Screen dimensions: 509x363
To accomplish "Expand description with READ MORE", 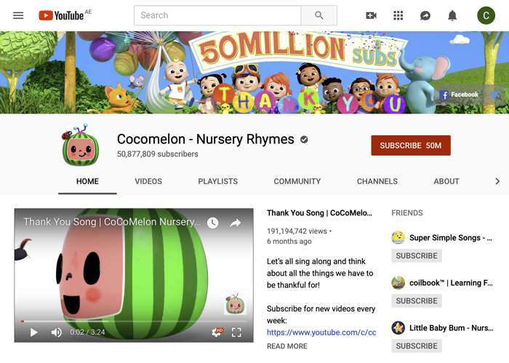I will [287, 346].
